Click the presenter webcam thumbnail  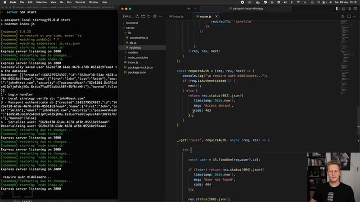(334, 177)
